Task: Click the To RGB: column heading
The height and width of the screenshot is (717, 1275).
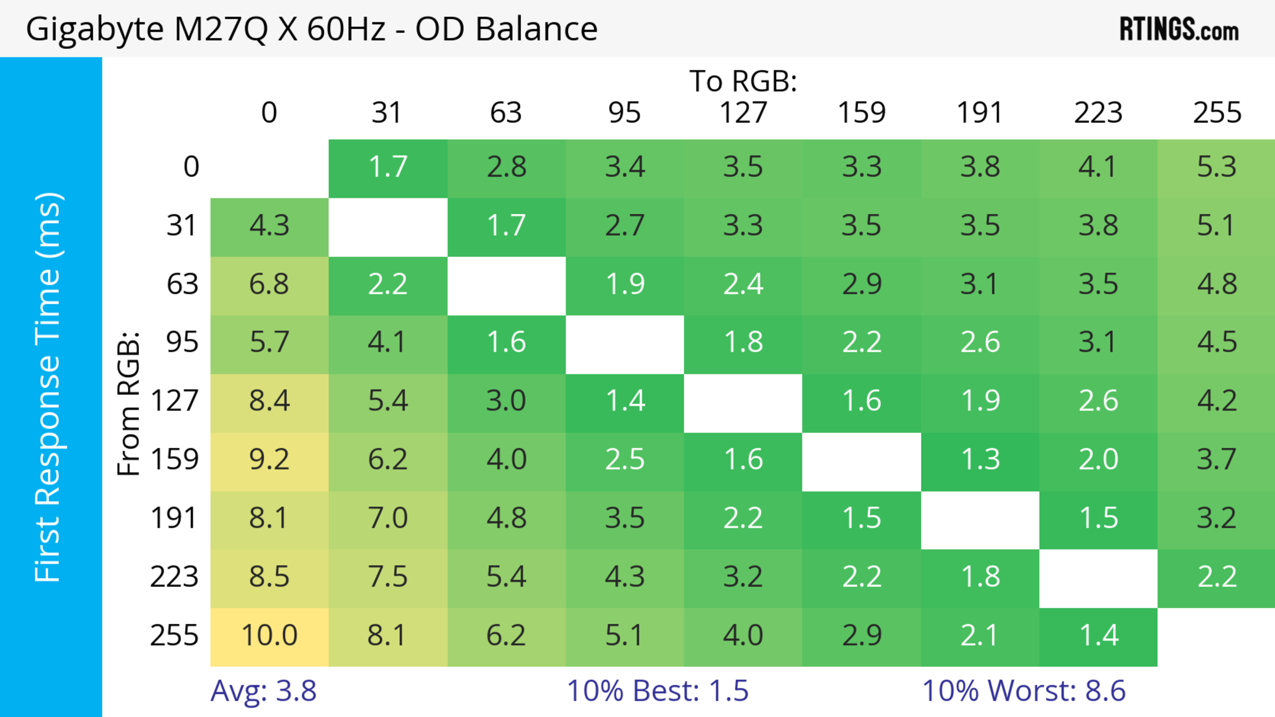Action: [x=743, y=81]
